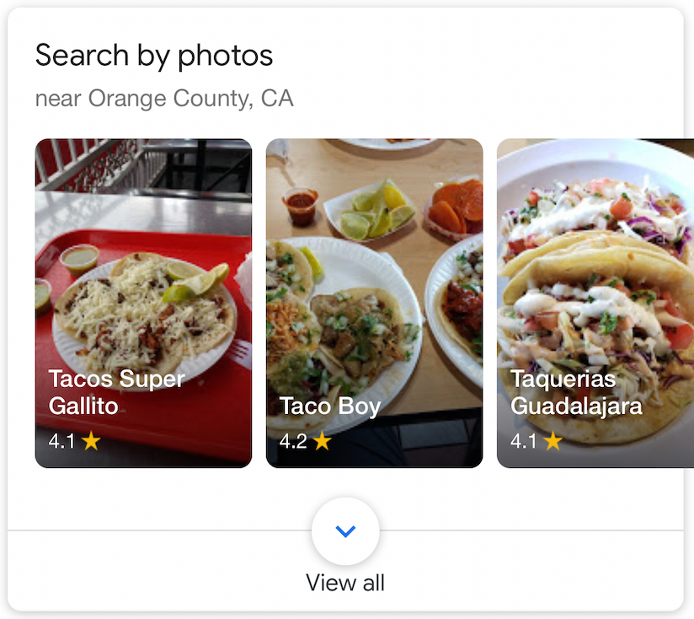This screenshot has width=694, height=619.
Task: Open the Taquerias Guadalajara restaurant name
Action: [576, 392]
